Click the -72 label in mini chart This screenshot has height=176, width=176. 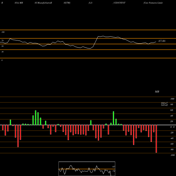tap(113, 171)
